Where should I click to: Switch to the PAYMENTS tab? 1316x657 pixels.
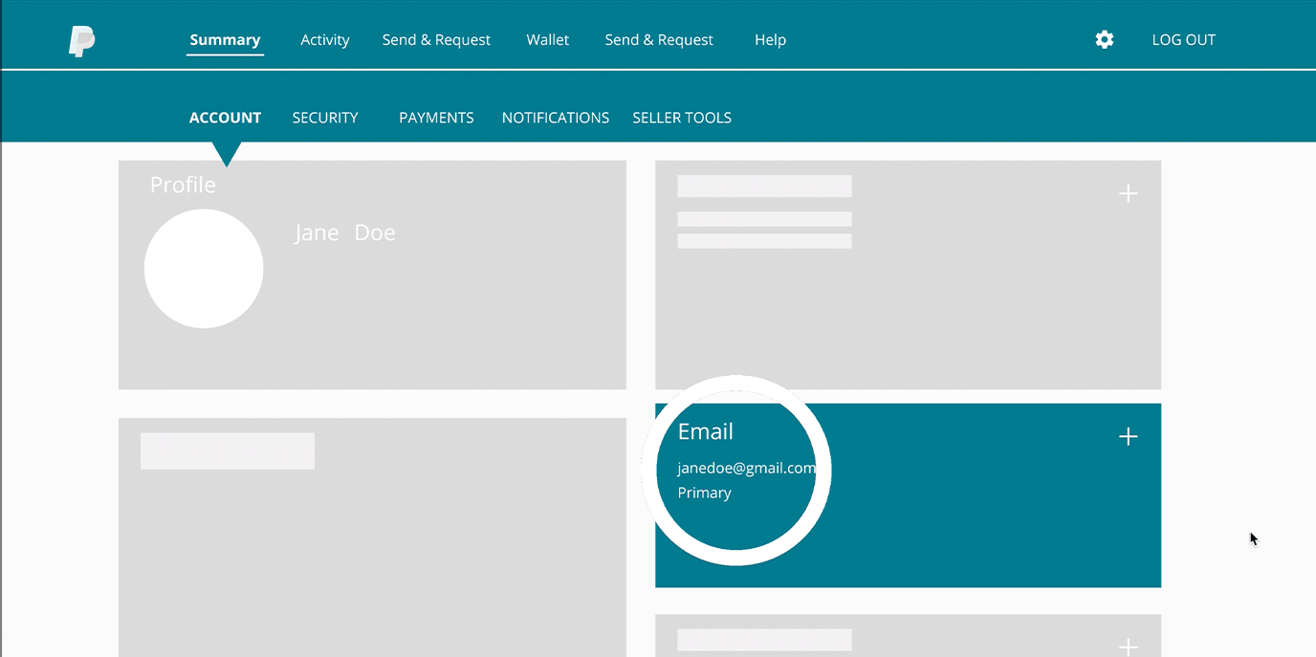coord(436,118)
